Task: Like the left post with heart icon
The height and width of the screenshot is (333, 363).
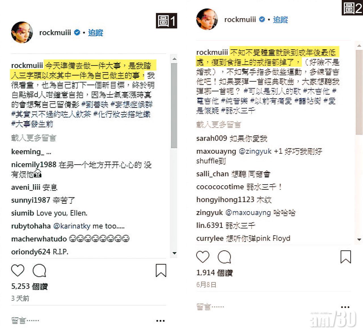Action: 18,271
